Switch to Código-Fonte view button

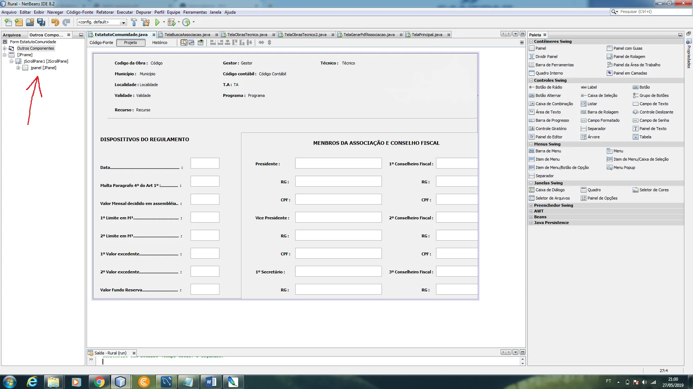click(101, 43)
